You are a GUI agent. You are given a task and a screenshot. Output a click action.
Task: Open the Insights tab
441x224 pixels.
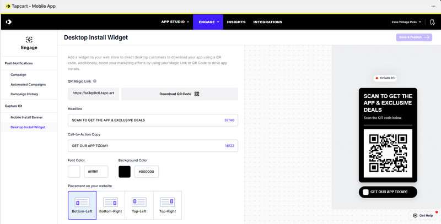pos(236,22)
